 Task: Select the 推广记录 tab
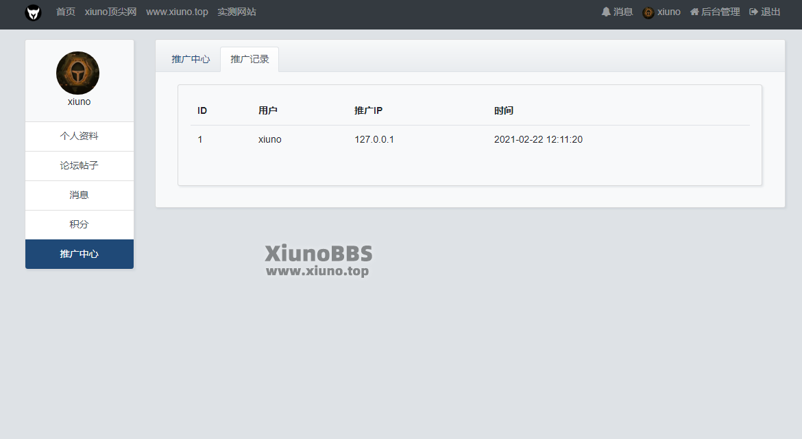tap(250, 59)
